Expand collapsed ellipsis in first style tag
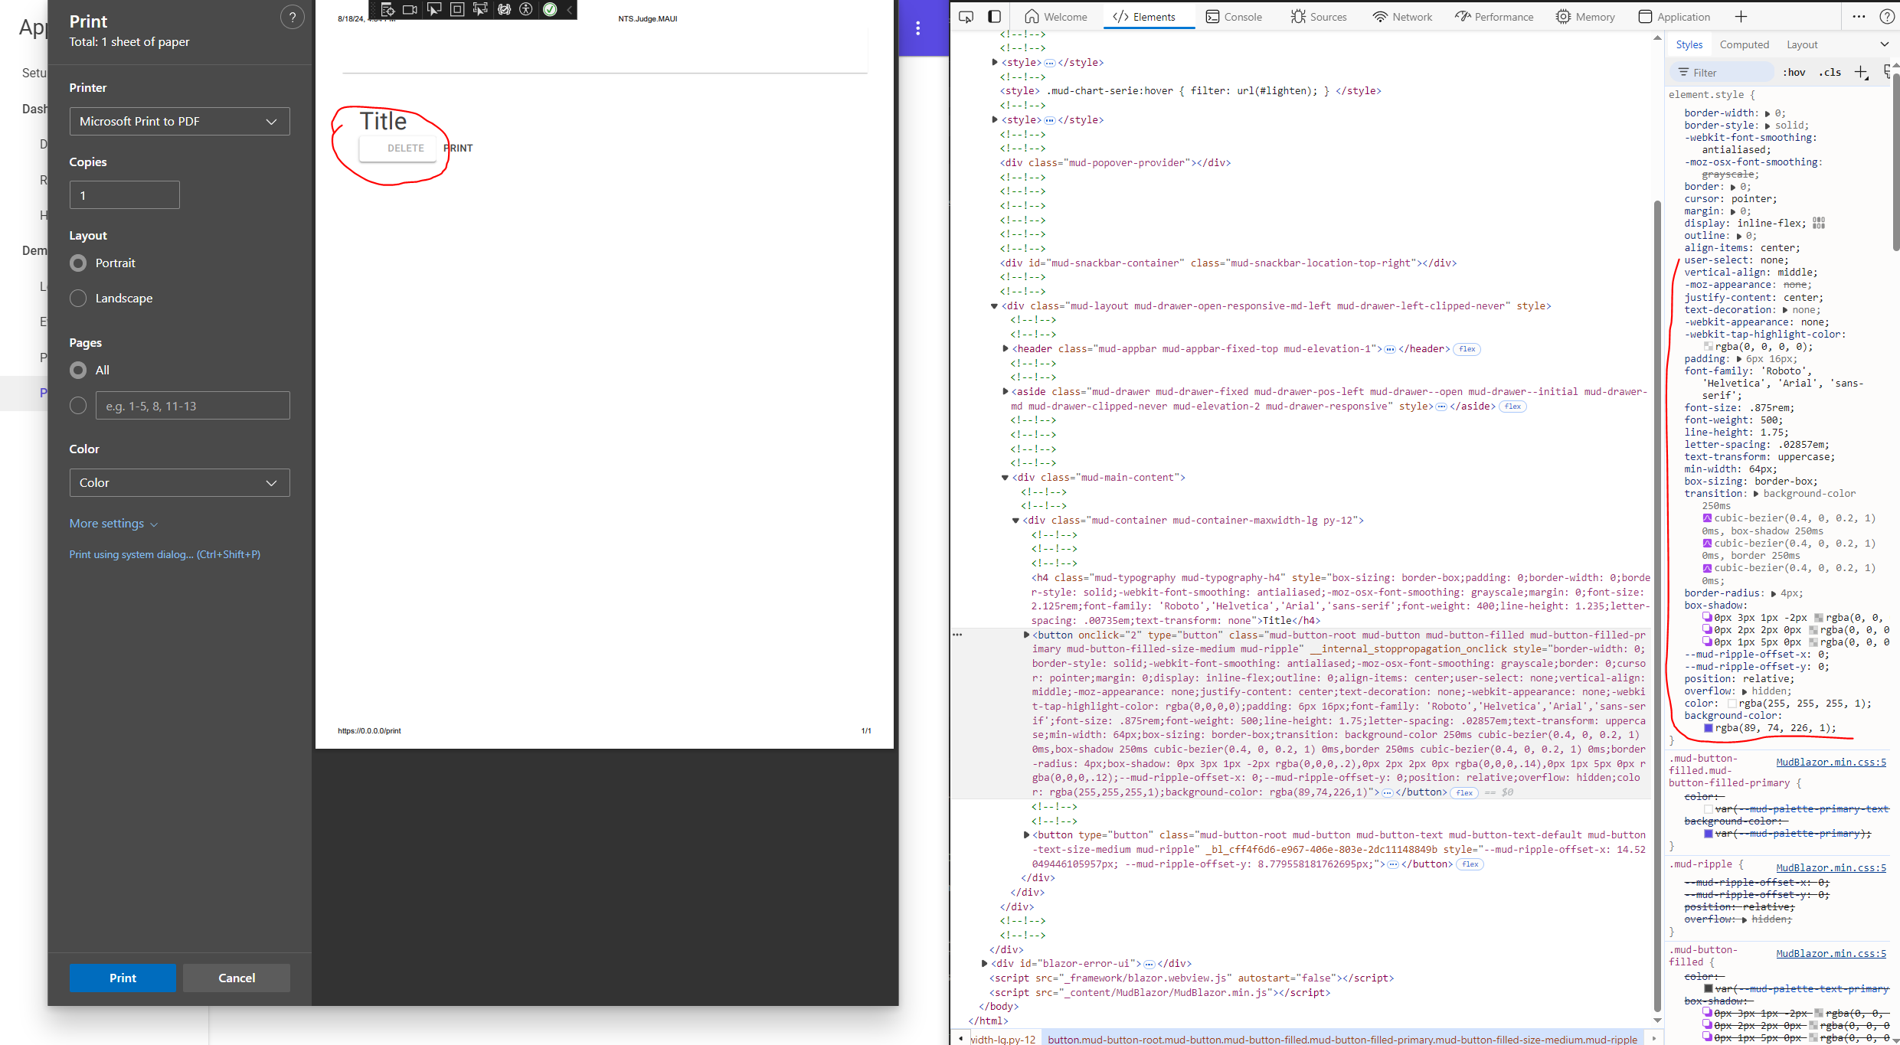The height and width of the screenshot is (1045, 1900). click(x=1049, y=63)
